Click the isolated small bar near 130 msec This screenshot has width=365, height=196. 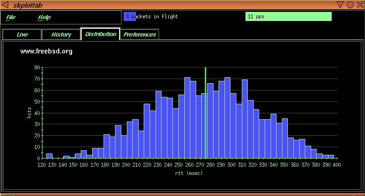tap(49, 156)
